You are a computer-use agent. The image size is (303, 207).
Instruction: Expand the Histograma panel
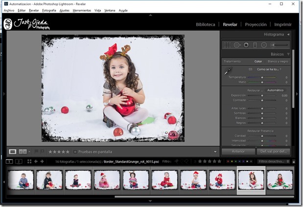click(288, 34)
